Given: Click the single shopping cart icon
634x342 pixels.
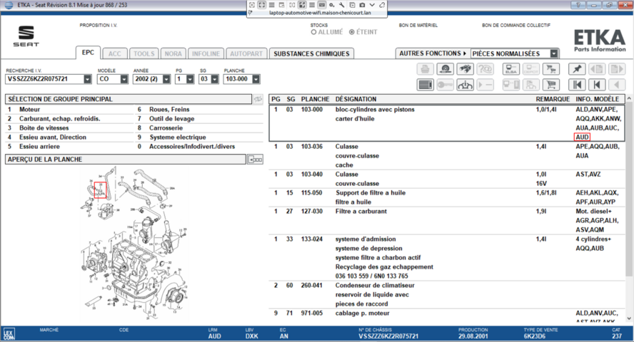Looking at the screenshot, I should 550,85.
